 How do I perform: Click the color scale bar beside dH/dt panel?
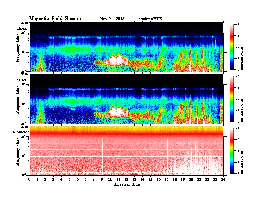232,47
